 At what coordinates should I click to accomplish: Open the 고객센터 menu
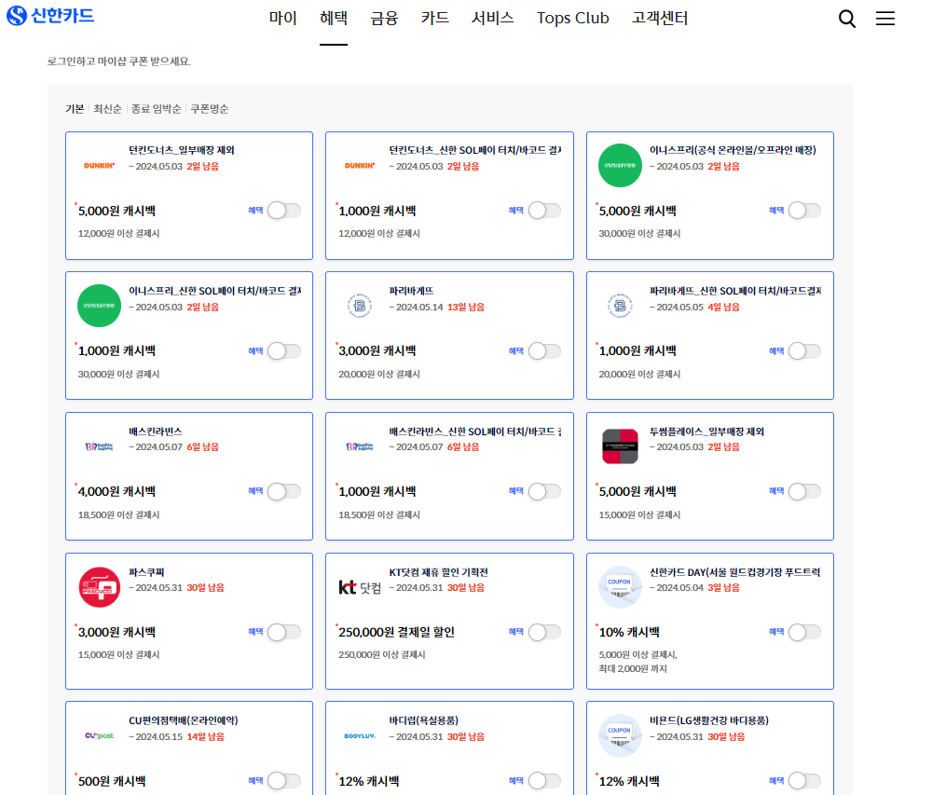pos(660,19)
